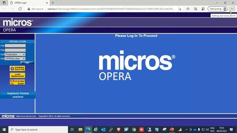The width and height of the screenshot is (237, 133).
Task: Show hidden system tray icons
Action: click(x=186, y=130)
